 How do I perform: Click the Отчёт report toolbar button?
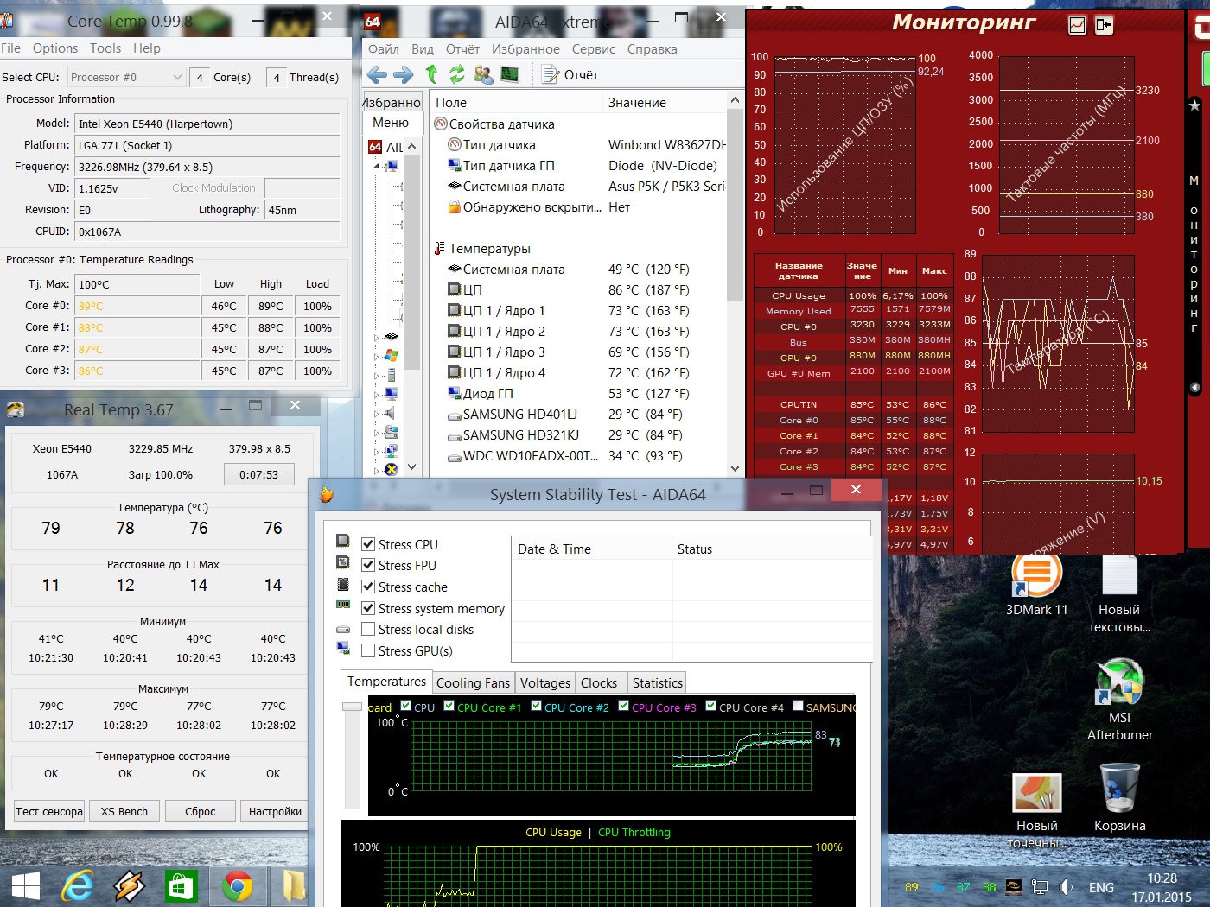coord(570,75)
